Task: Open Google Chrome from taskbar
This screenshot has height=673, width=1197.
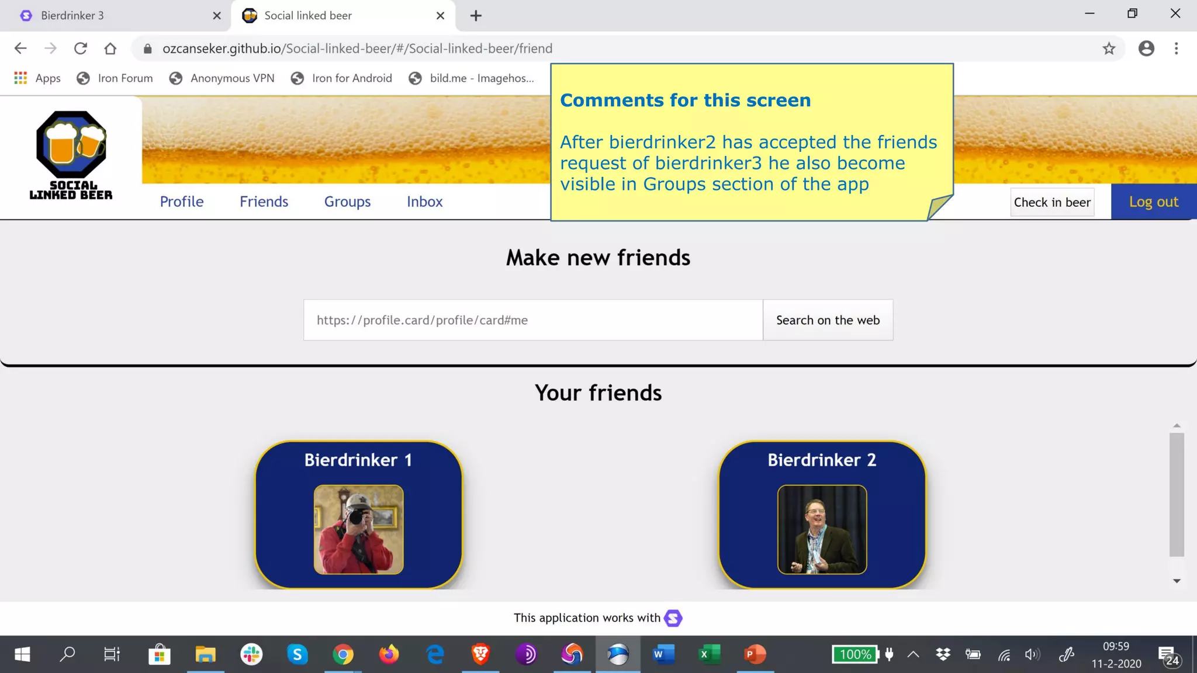Action: tap(343, 654)
